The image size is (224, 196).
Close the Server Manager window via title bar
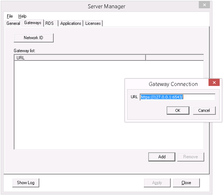[x=214, y=5]
